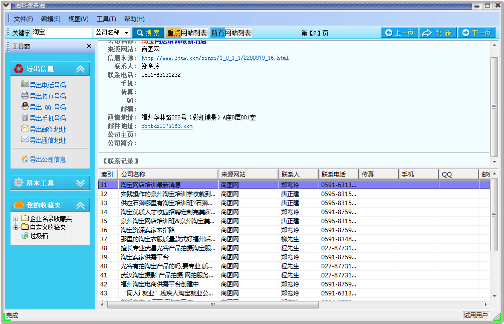Select row 32 实践操作的泉州淘宝培训学校
Image resolution: width=504 pixels, height=324 pixels.
point(294,194)
